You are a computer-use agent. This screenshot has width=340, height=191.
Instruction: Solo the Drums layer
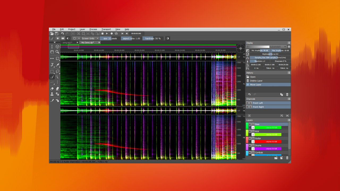coord(253,145)
